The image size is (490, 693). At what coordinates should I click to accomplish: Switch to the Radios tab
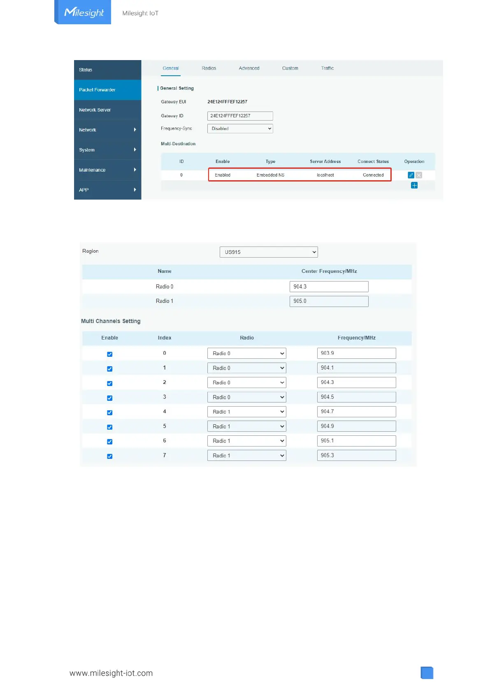click(x=209, y=68)
